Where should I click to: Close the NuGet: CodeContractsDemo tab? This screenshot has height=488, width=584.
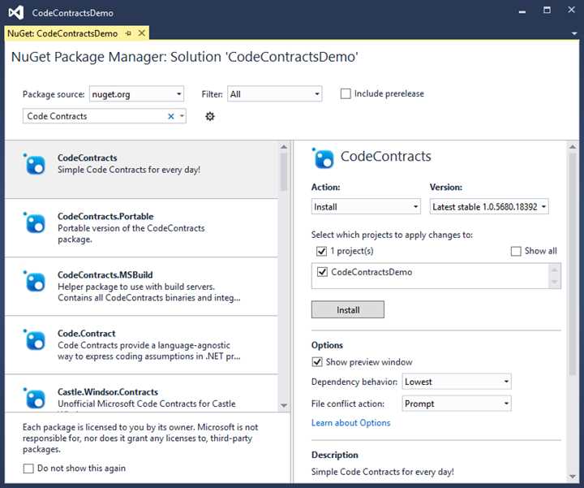(142, 33)
